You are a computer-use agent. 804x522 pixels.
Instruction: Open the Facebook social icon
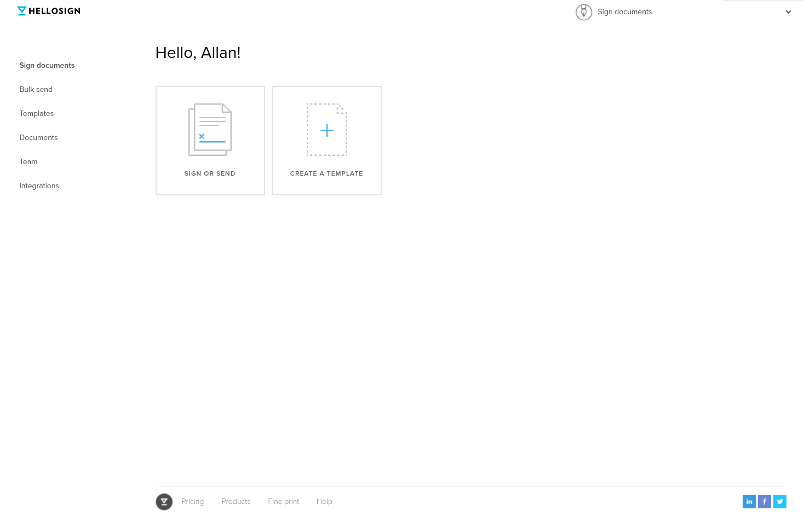point(765,502)
